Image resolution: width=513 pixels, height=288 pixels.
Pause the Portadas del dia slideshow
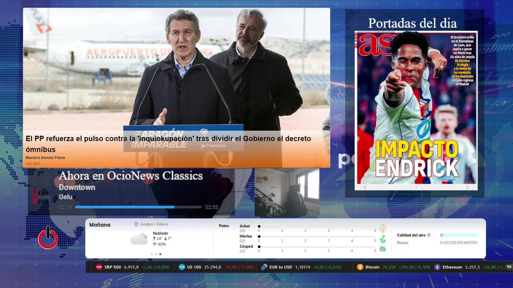(416, 187)
